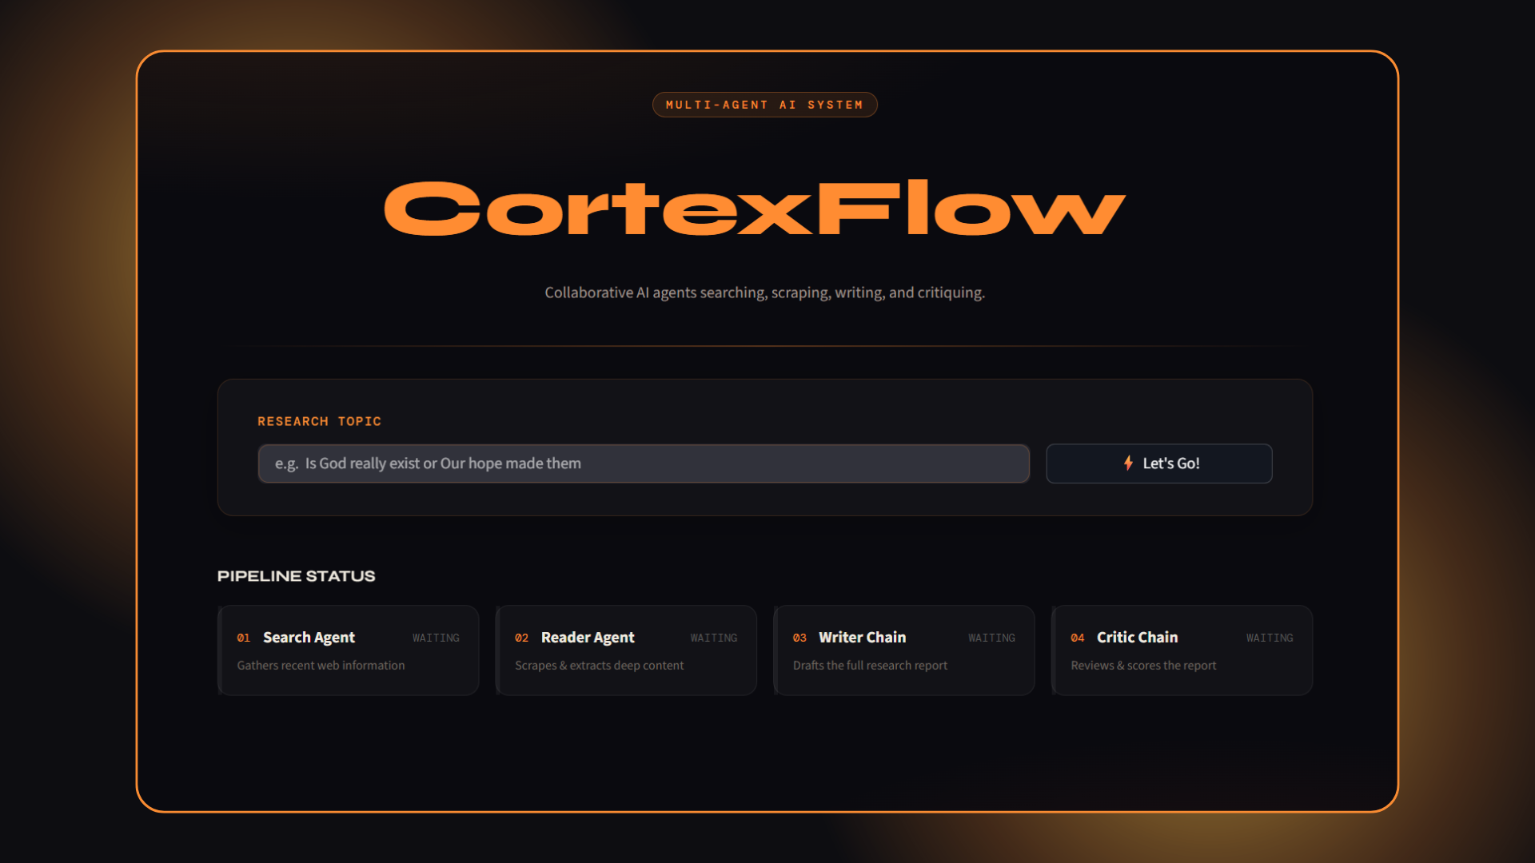Click the RESEARCH TOPIC label
This screenshot has height=863, width=1535.
click(319, 421)
